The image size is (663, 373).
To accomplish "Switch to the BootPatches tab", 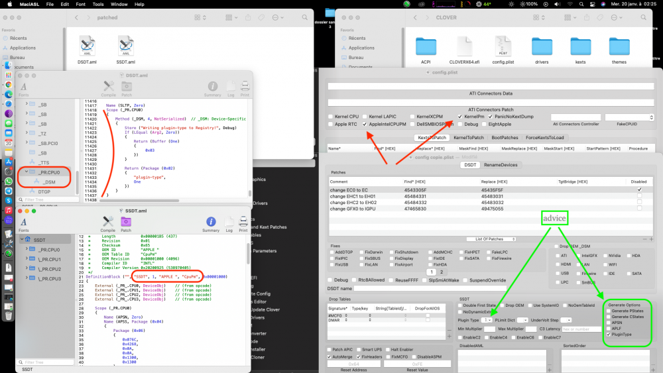I will click(x=505, y=138).
